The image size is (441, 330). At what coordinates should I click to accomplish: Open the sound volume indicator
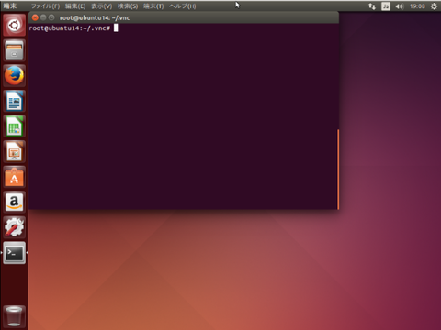(x=400, y=6)
